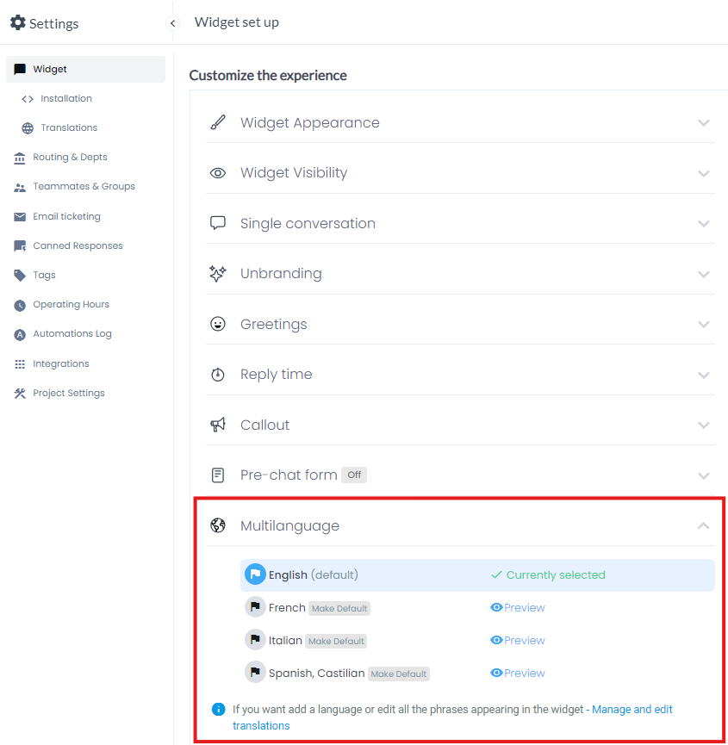Image resolution: width=728 pixels, height=745 pixels.
Task: Click the Italian language flag icon
Action: point(255,641)
